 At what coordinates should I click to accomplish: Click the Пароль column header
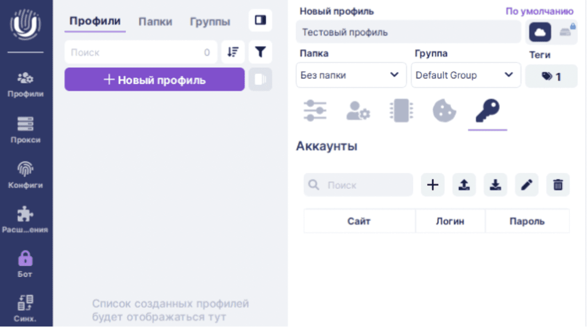coord(527,221)
